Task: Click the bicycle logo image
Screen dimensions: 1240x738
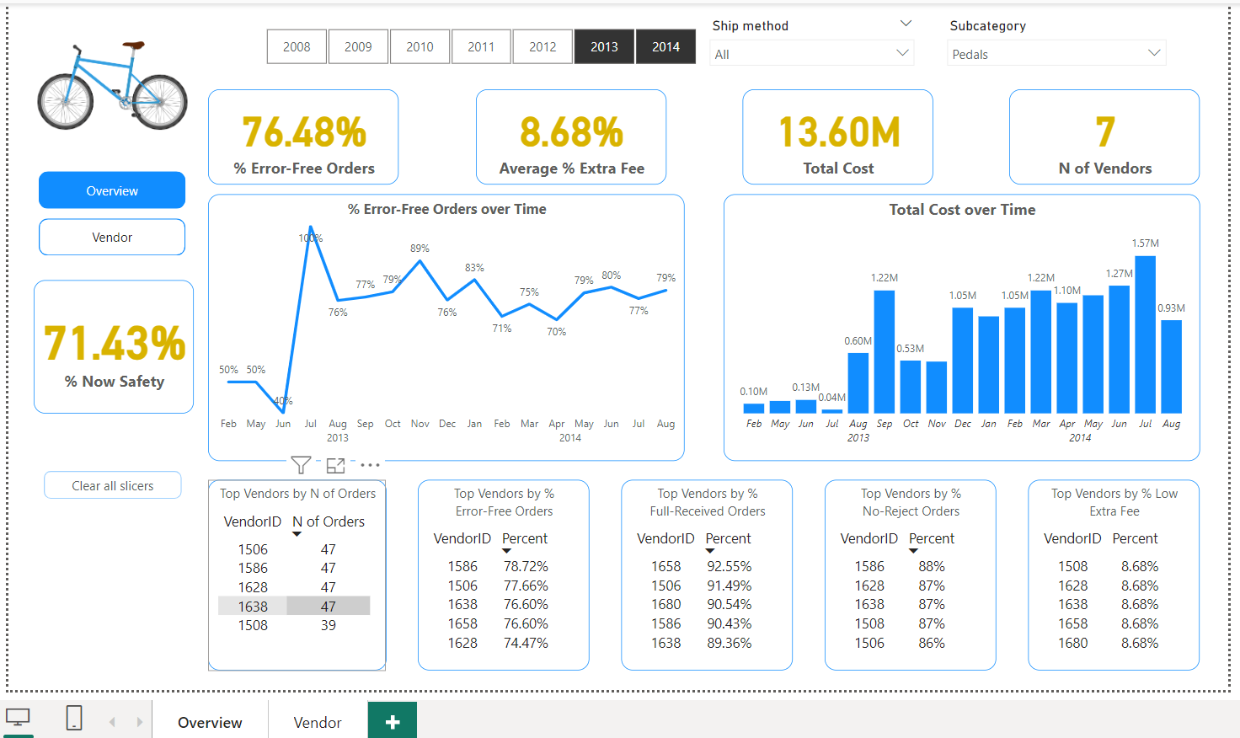Action: [x=112, y=86]
